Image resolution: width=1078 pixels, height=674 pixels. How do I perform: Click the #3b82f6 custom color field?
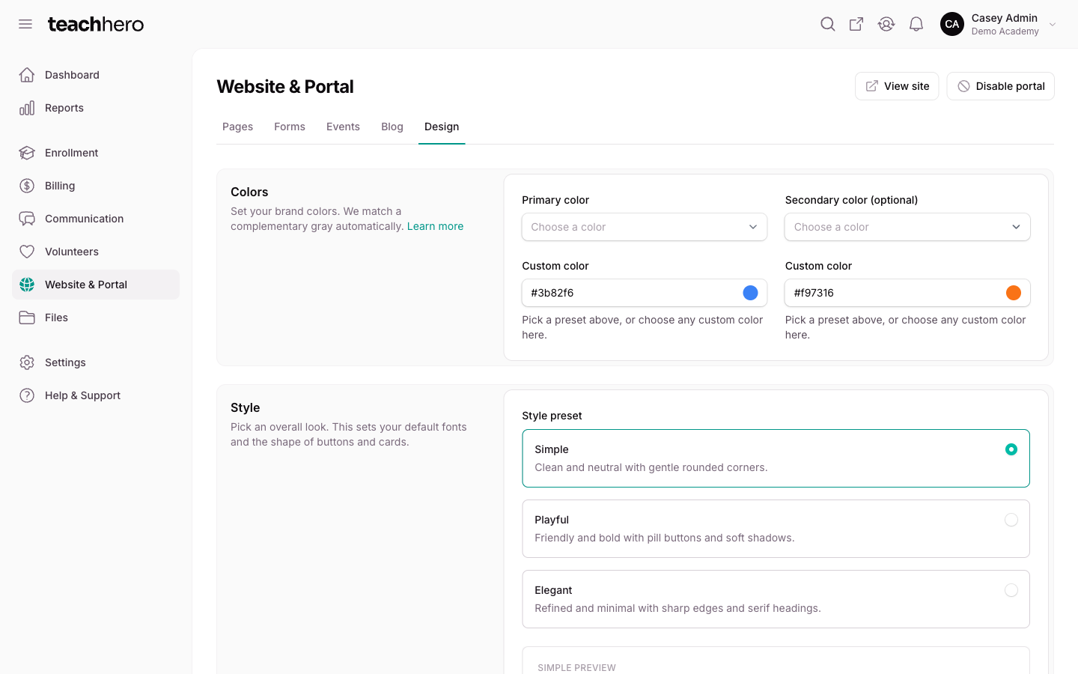pyautogui.click(x=645, y=293)
